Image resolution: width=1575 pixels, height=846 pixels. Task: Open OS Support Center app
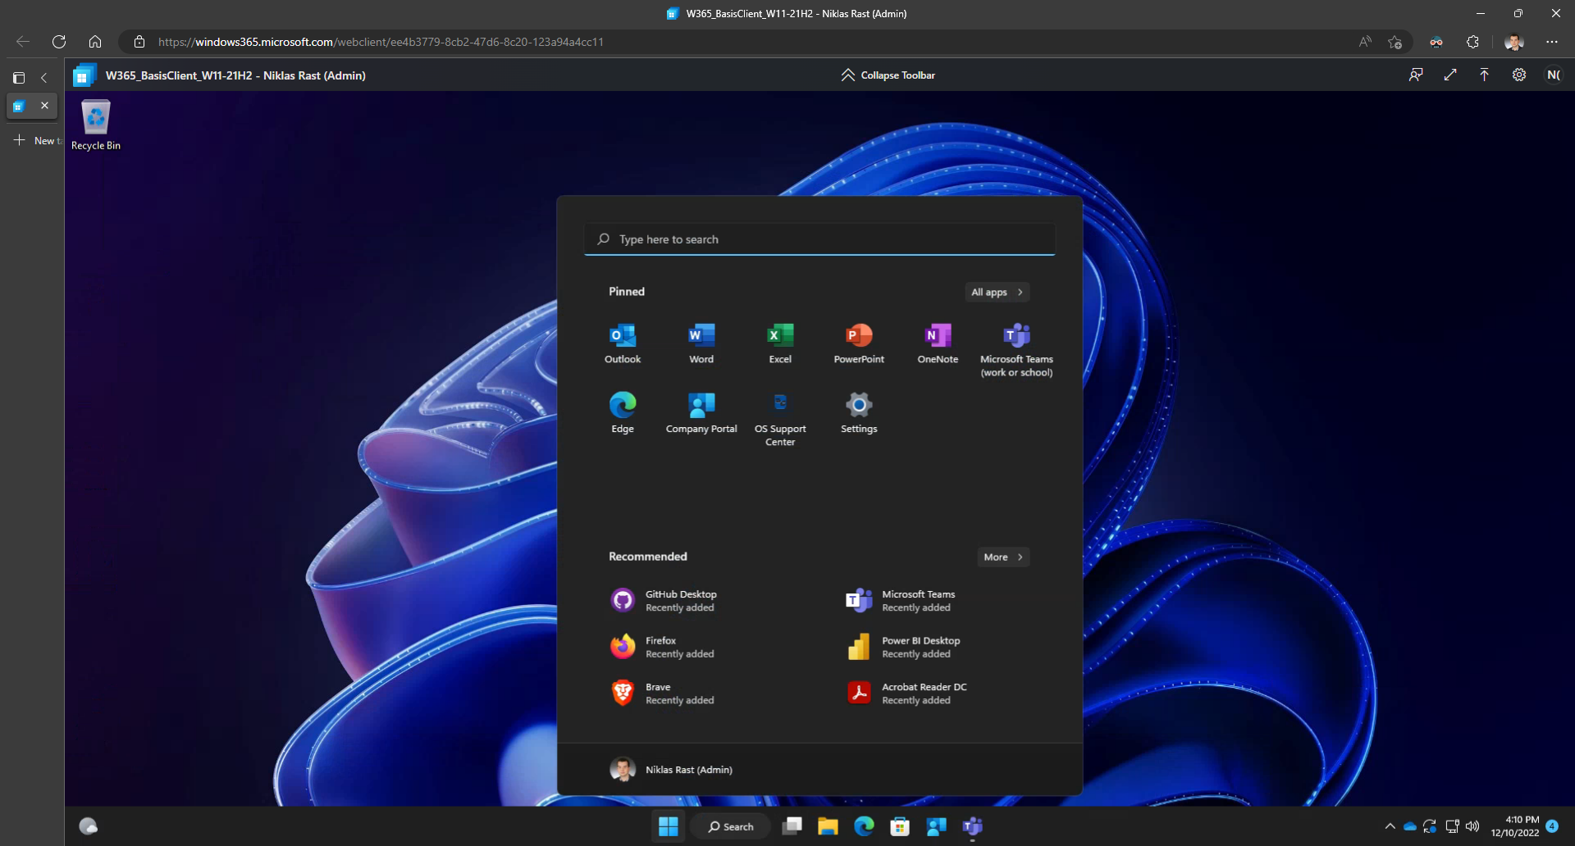click(780, 418)
